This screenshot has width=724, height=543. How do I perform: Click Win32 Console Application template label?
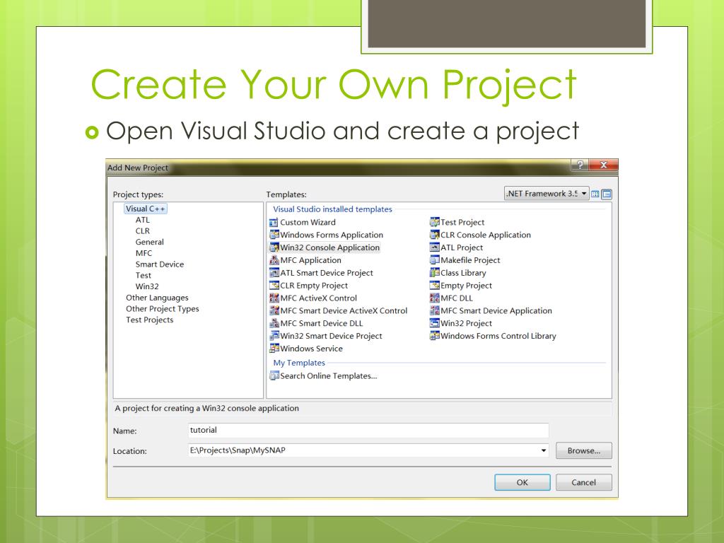[x=329, y=247]
